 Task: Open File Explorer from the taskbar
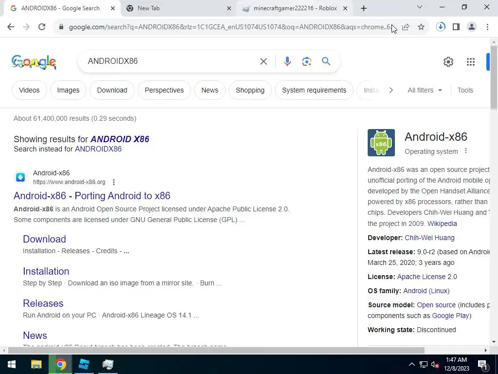coord(36,364)
